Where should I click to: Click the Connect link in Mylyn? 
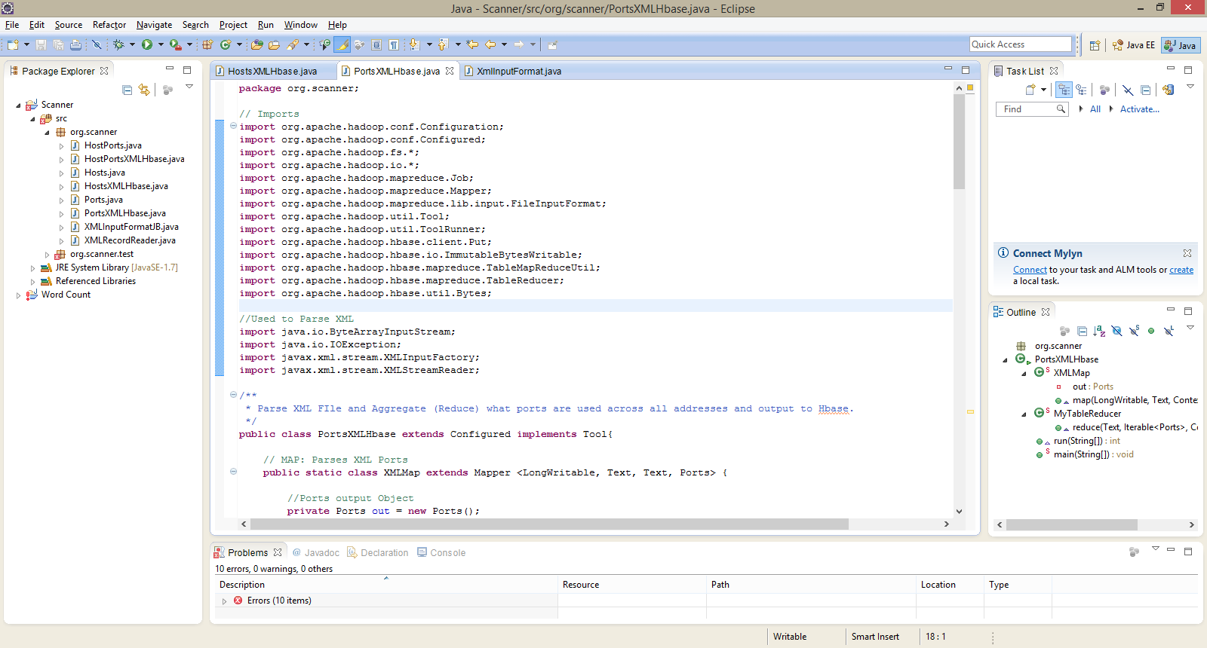coord(1030,270)
